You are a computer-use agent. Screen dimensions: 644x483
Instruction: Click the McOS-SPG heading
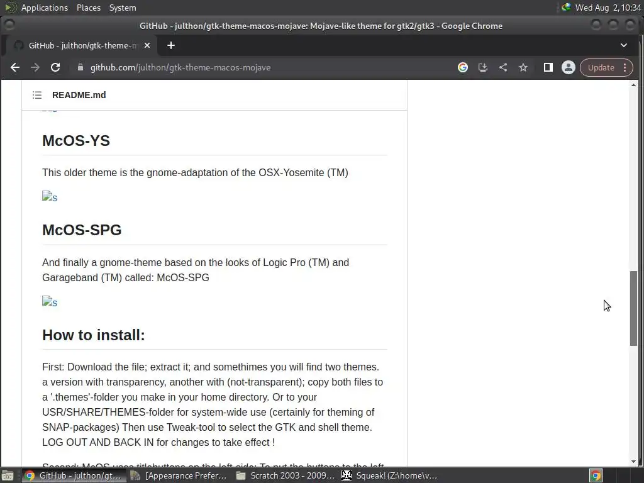[x=82, y=230]
